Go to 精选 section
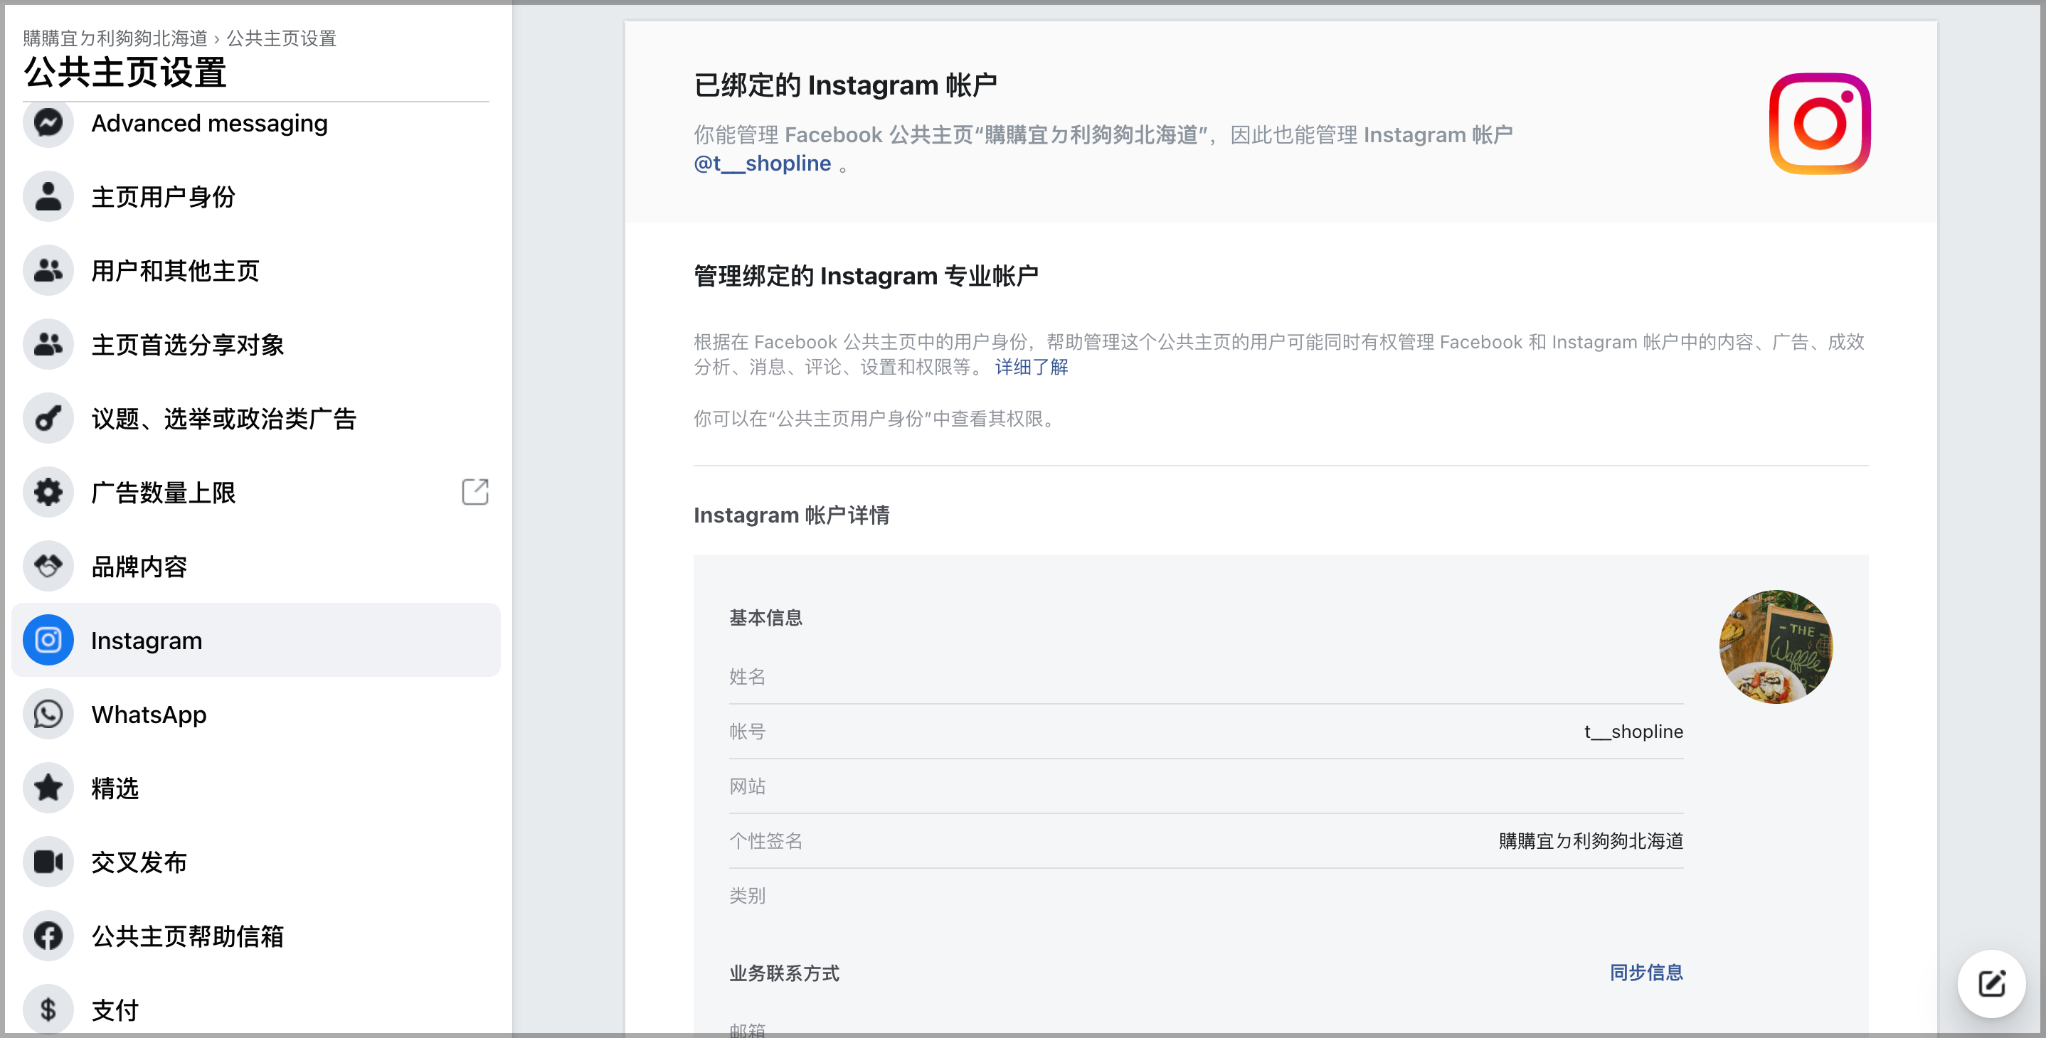The height and width of the screenshot is (1038, 2046). coord(256,788)
